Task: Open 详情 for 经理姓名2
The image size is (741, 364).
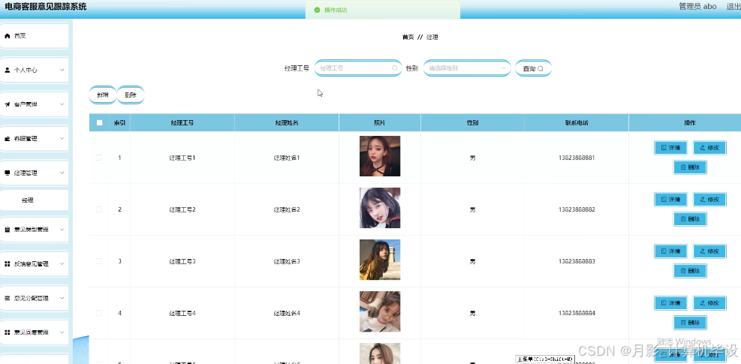Action: (x=670, y=200)
